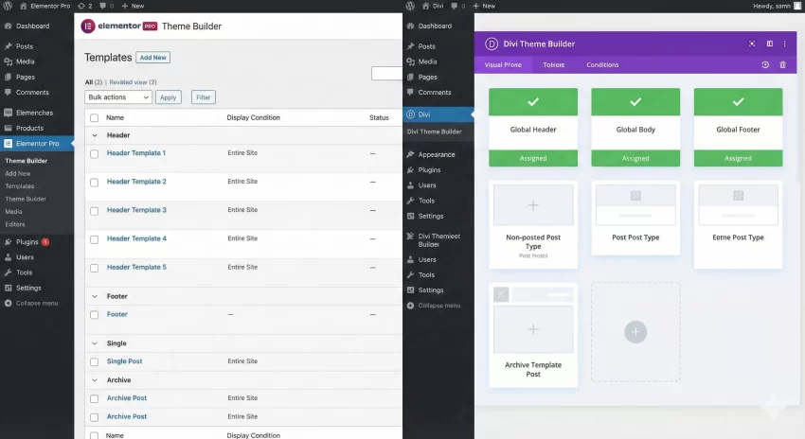Switch to Visual Prone tab in Divi
This screenshot has width=805, height=439.
503,65
